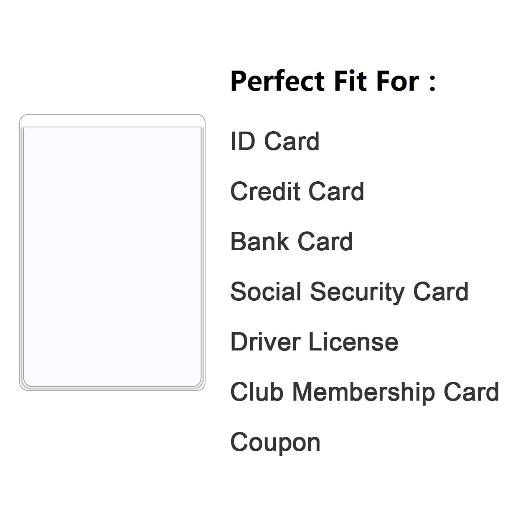Click the word "Driver" in the list
This screenshot has height=518, width=518.
[x=265, y=342]
